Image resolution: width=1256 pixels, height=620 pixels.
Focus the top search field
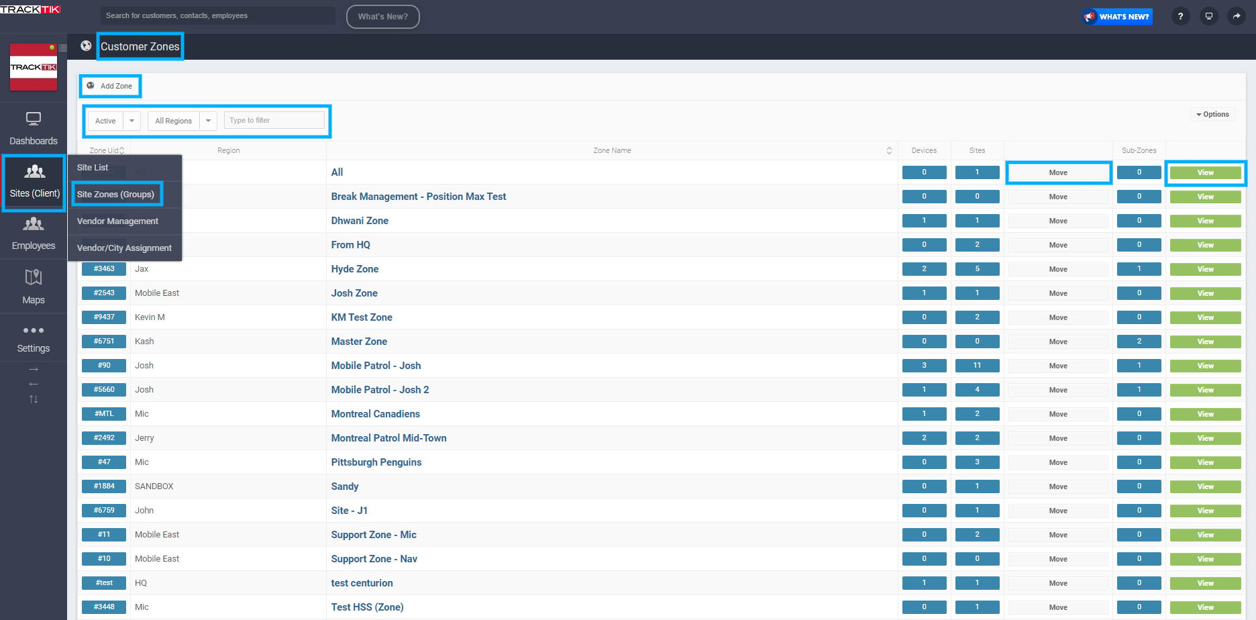(218, 16)
